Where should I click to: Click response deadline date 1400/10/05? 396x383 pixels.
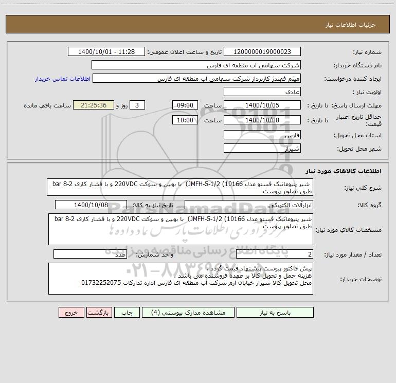(262, 105)
